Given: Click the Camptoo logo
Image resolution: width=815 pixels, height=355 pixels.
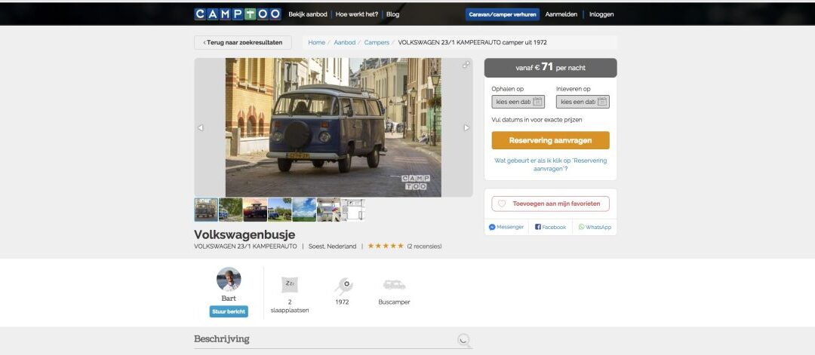Looking at the screenshot, I should click(x=237, y=14).
